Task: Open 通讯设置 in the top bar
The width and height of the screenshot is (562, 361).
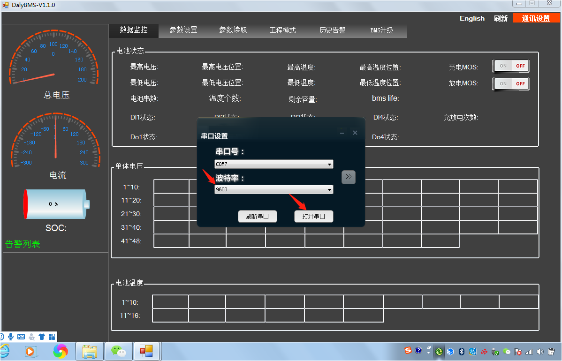Action: [x=536, y=18]
